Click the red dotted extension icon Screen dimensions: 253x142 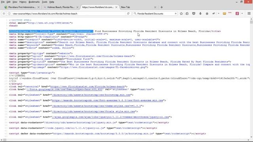(230, 13)
